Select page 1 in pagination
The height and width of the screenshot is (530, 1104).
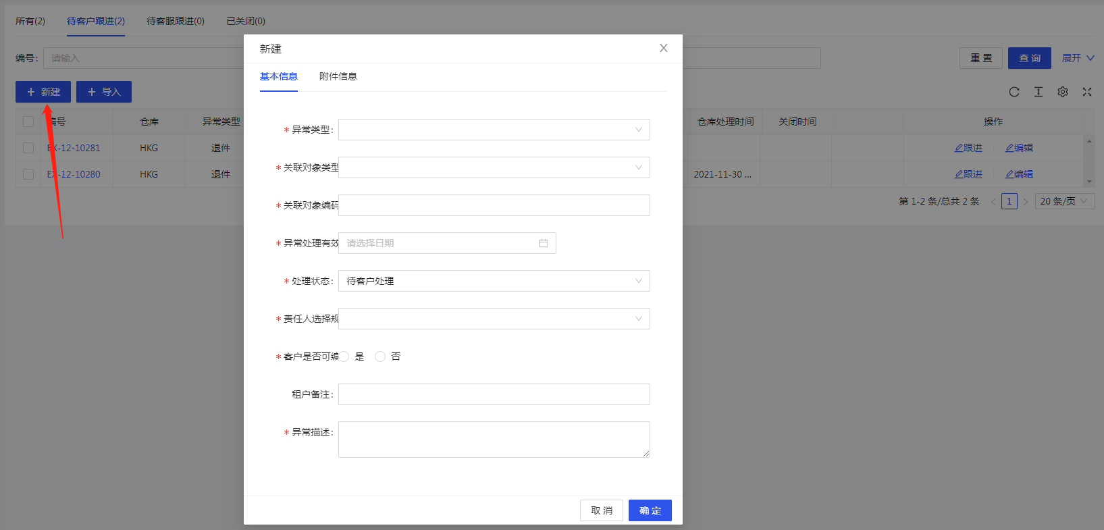[x=1009, y=201]
